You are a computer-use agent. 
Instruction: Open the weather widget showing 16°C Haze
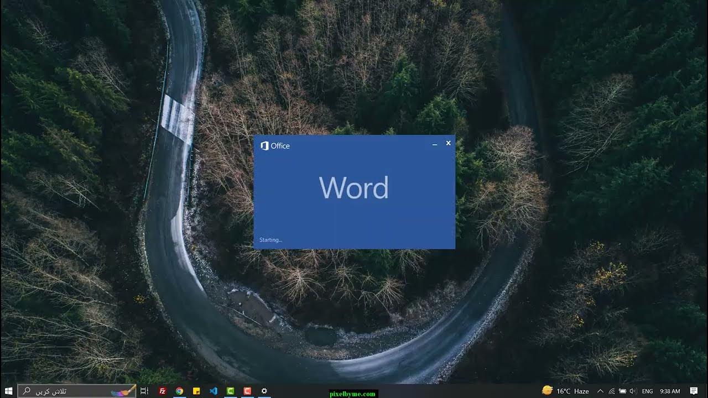pos(565,391)
